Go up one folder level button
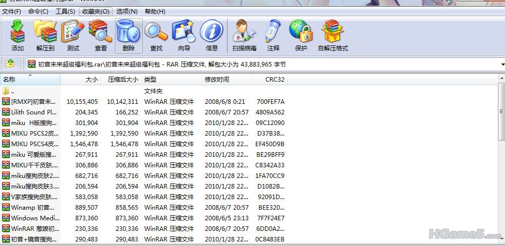This screenshot has width=505, height=246. point(10,64)
